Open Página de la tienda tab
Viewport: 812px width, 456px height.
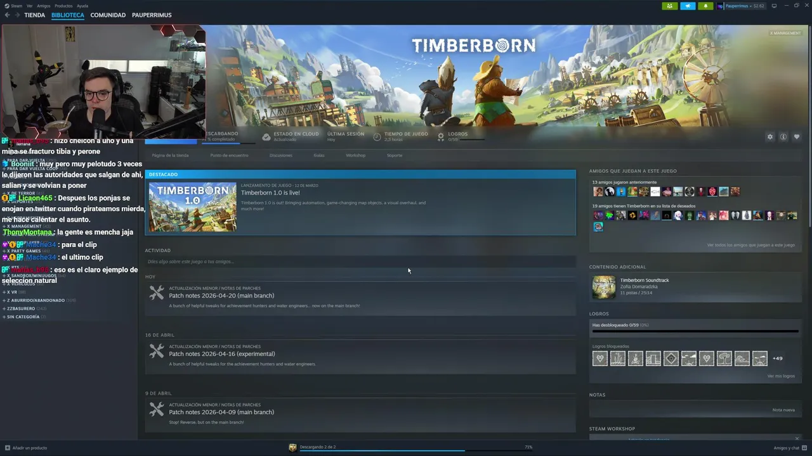[x=170, y=155]
